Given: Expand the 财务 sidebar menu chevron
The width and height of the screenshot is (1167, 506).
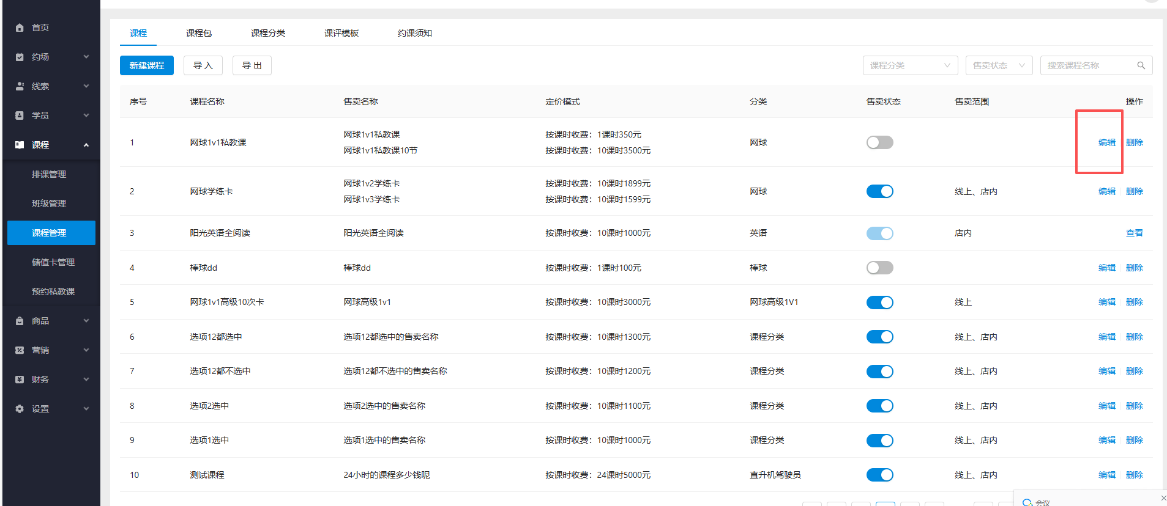Looking at the screenshot, I should pos(86,380).
